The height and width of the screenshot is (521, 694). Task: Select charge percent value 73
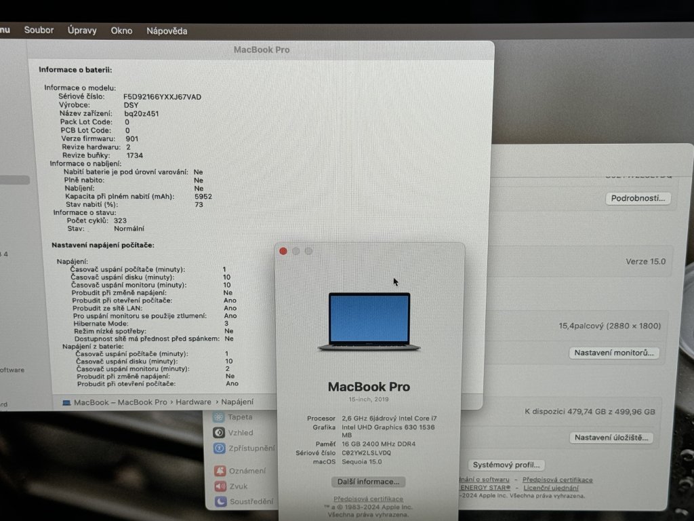click(199, 204)
